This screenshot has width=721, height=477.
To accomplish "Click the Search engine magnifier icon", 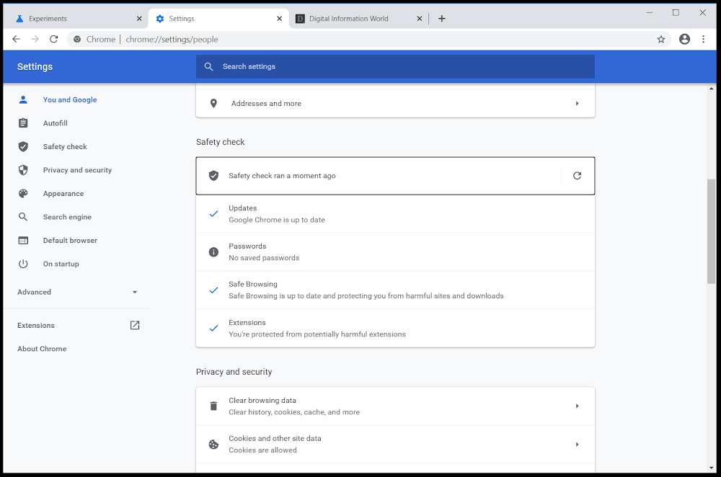I will click(22, 216).
